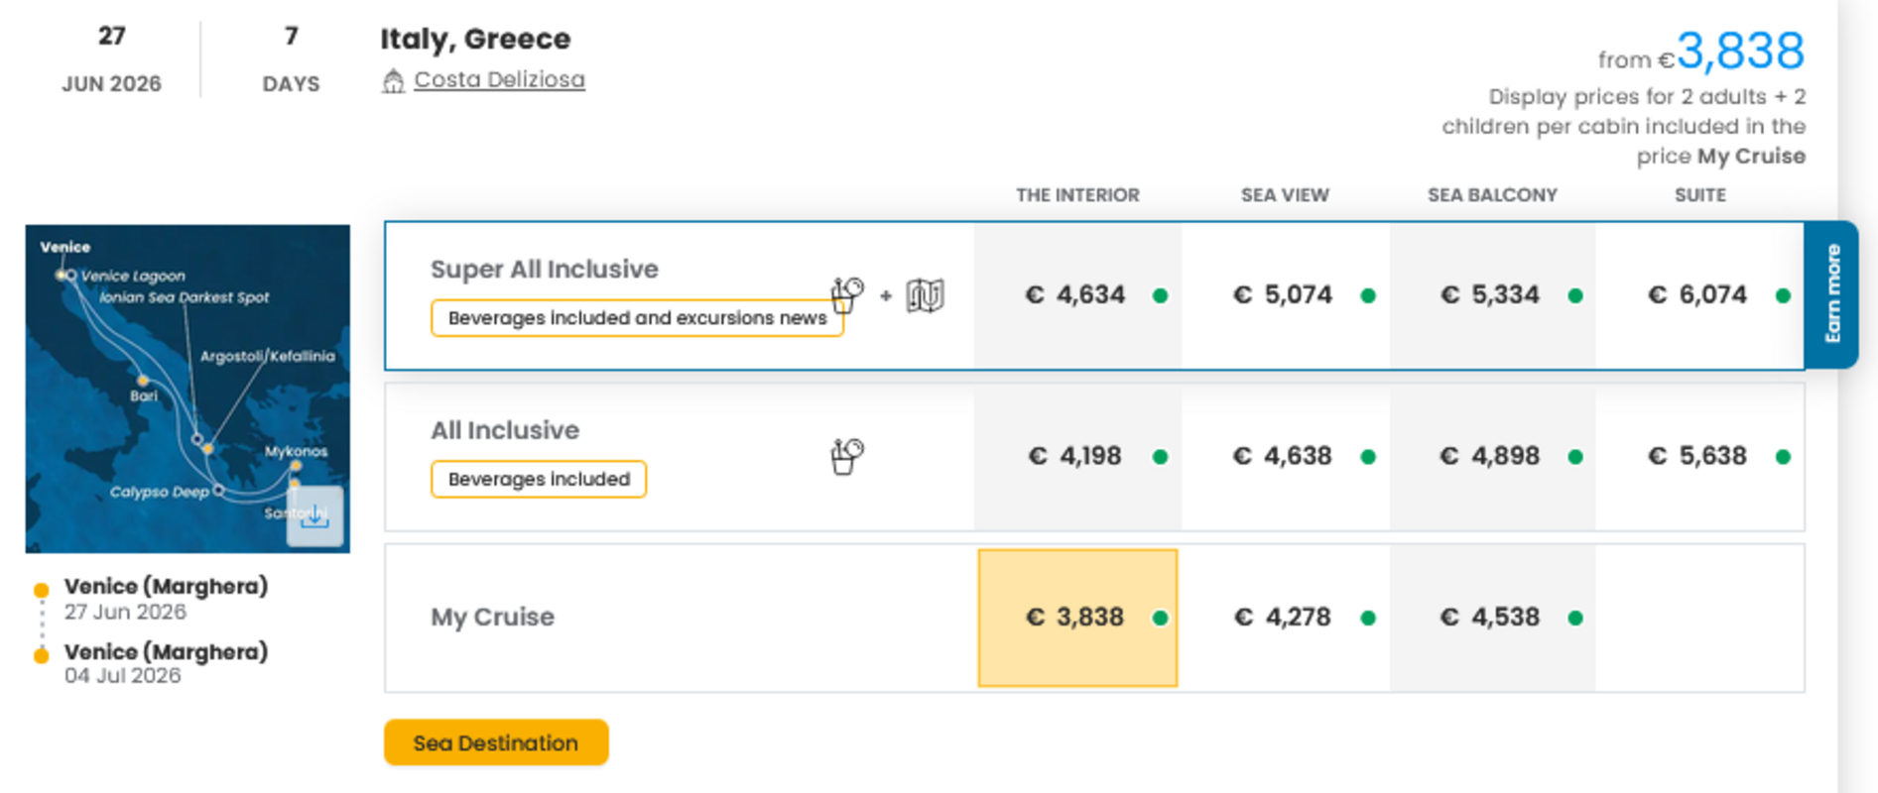The width and height of the screenshot is (1878, 793).
Task: Click the departure Venice (Marghera) marker dot
Action: click(x=42, y=591)
